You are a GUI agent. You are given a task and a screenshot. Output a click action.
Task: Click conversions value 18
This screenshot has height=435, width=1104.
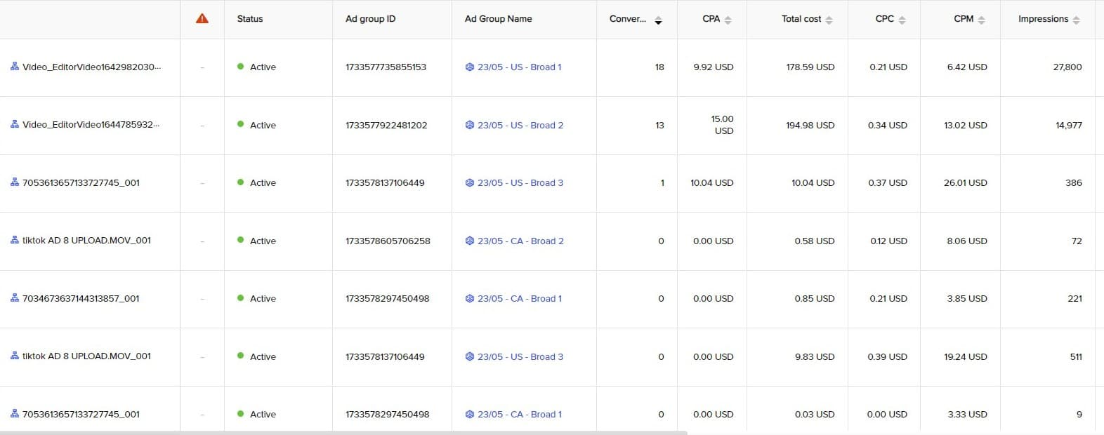pyautogui.click(x=659, y=67)
